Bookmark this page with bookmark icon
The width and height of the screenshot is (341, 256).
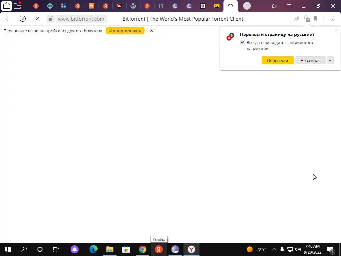pyautogui.click(x=315, y=19)
